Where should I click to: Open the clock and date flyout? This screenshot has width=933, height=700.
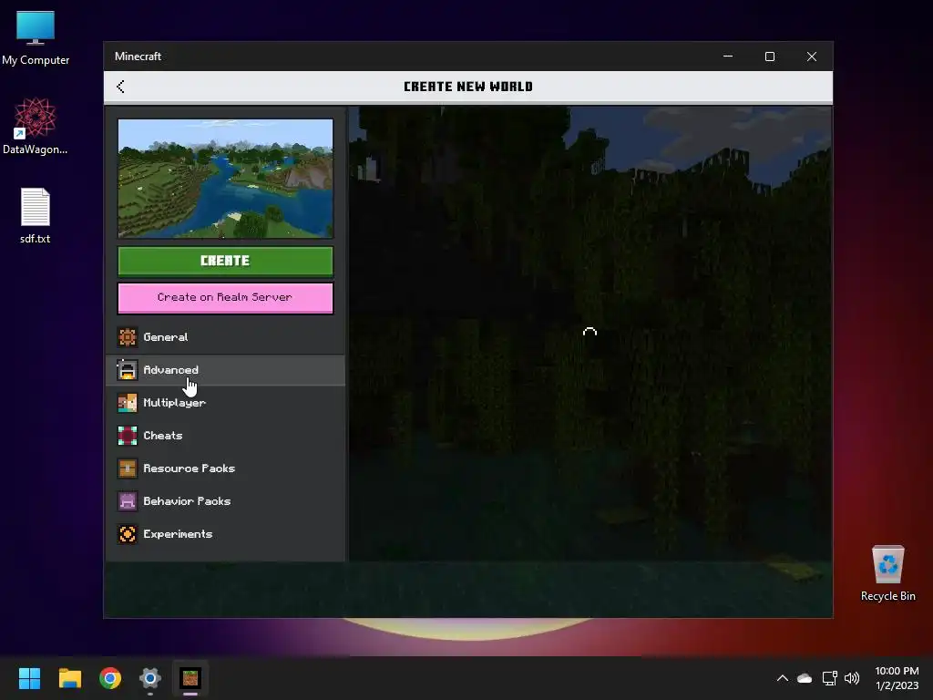(897, 678)
